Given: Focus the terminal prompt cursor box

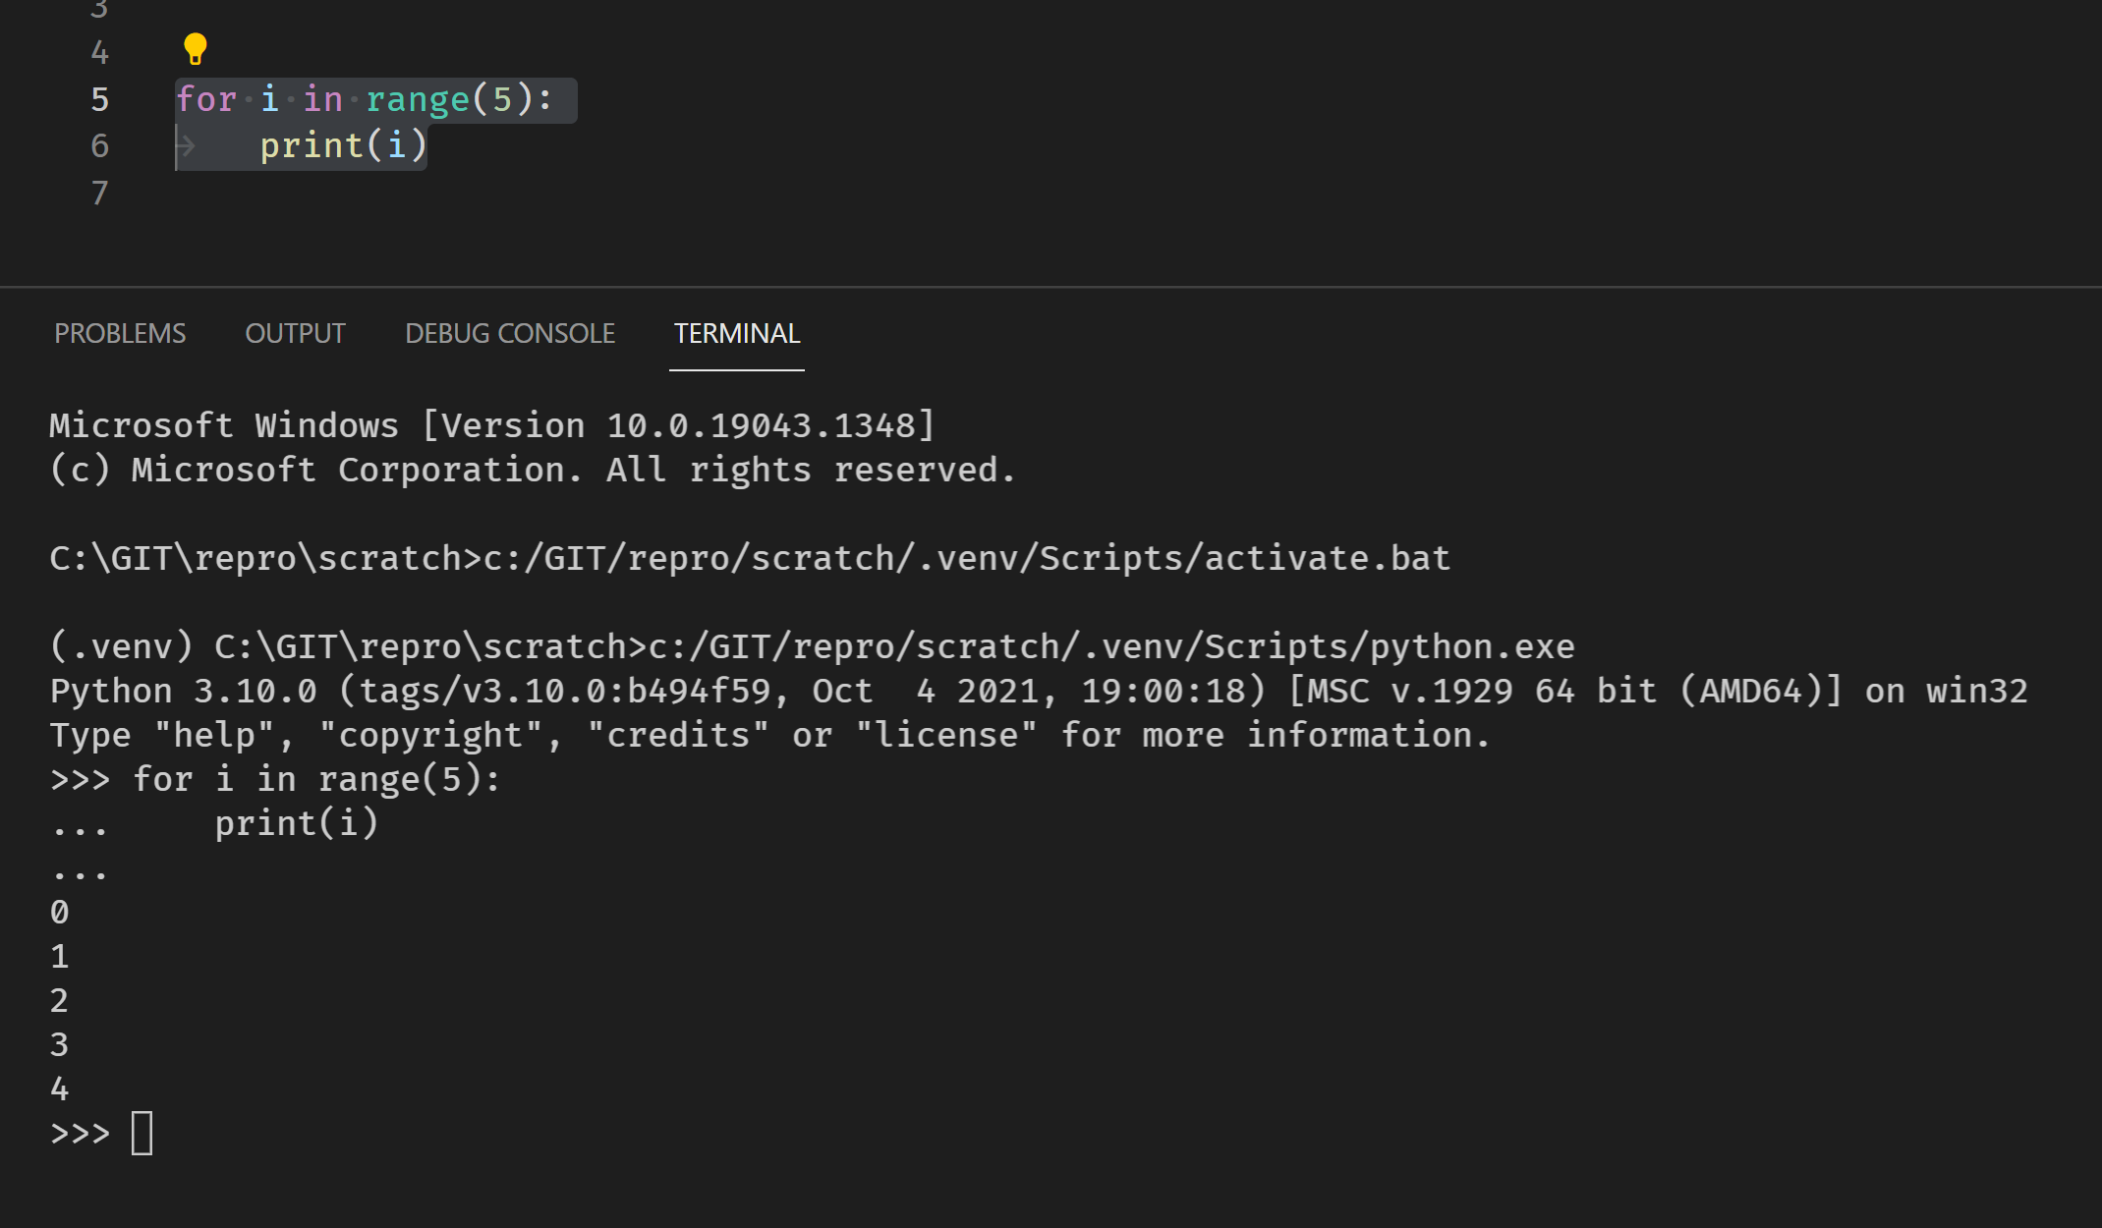Looking at the screenshot, I should (142, 1133).
